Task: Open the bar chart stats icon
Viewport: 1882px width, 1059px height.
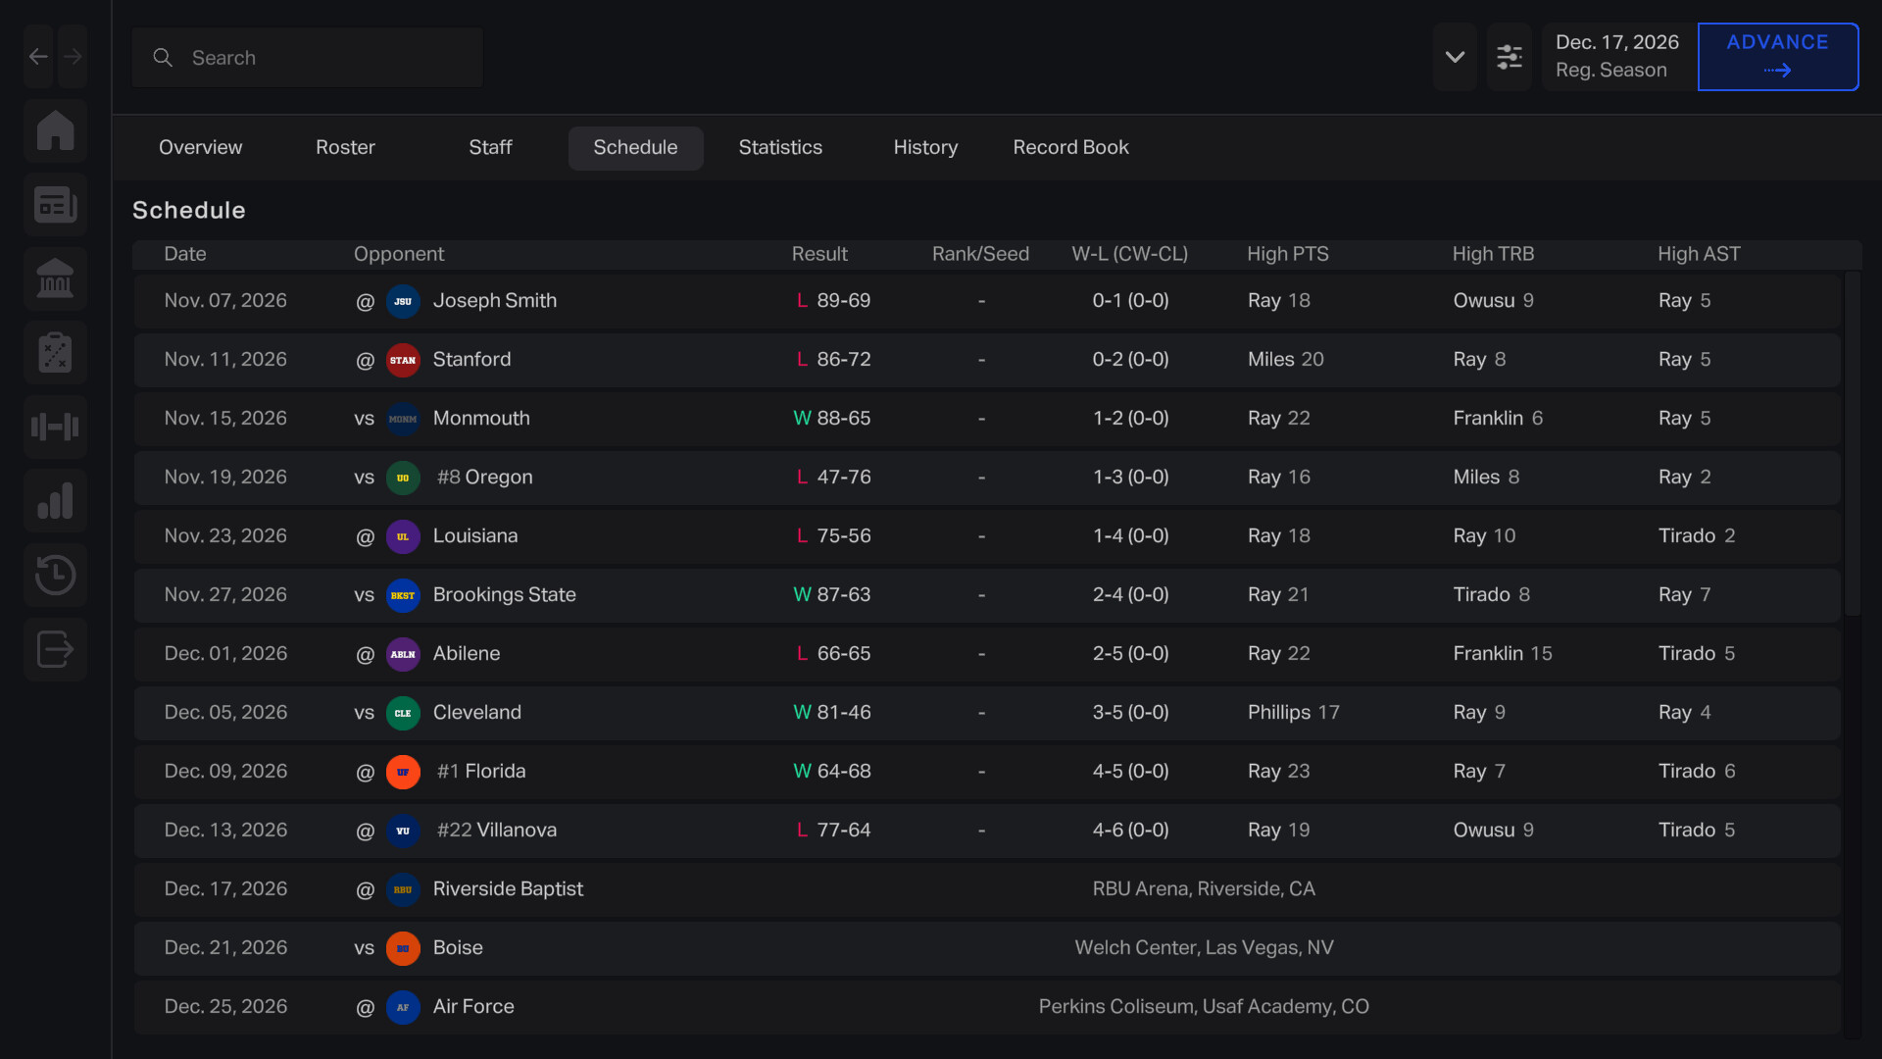Action: click(x=55, y=501)
